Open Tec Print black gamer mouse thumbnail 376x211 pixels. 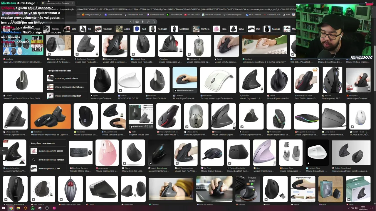pyautogui.click(x=212, y=153)
